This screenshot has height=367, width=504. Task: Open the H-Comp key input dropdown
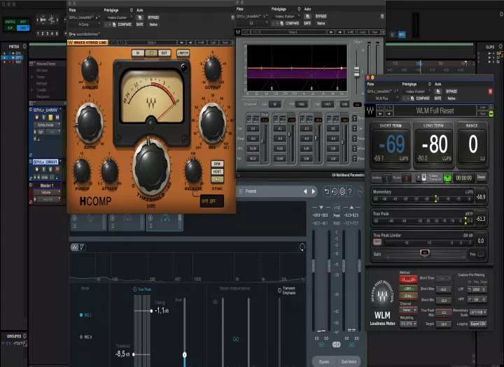(85, 34)
